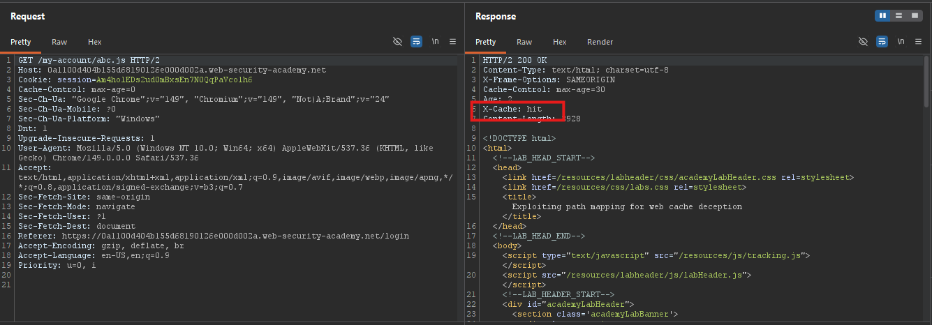
Task: Click the X-Frame-Options: SAMEORIGIN header
Action: pyautogui.click(x=549, y=80)
